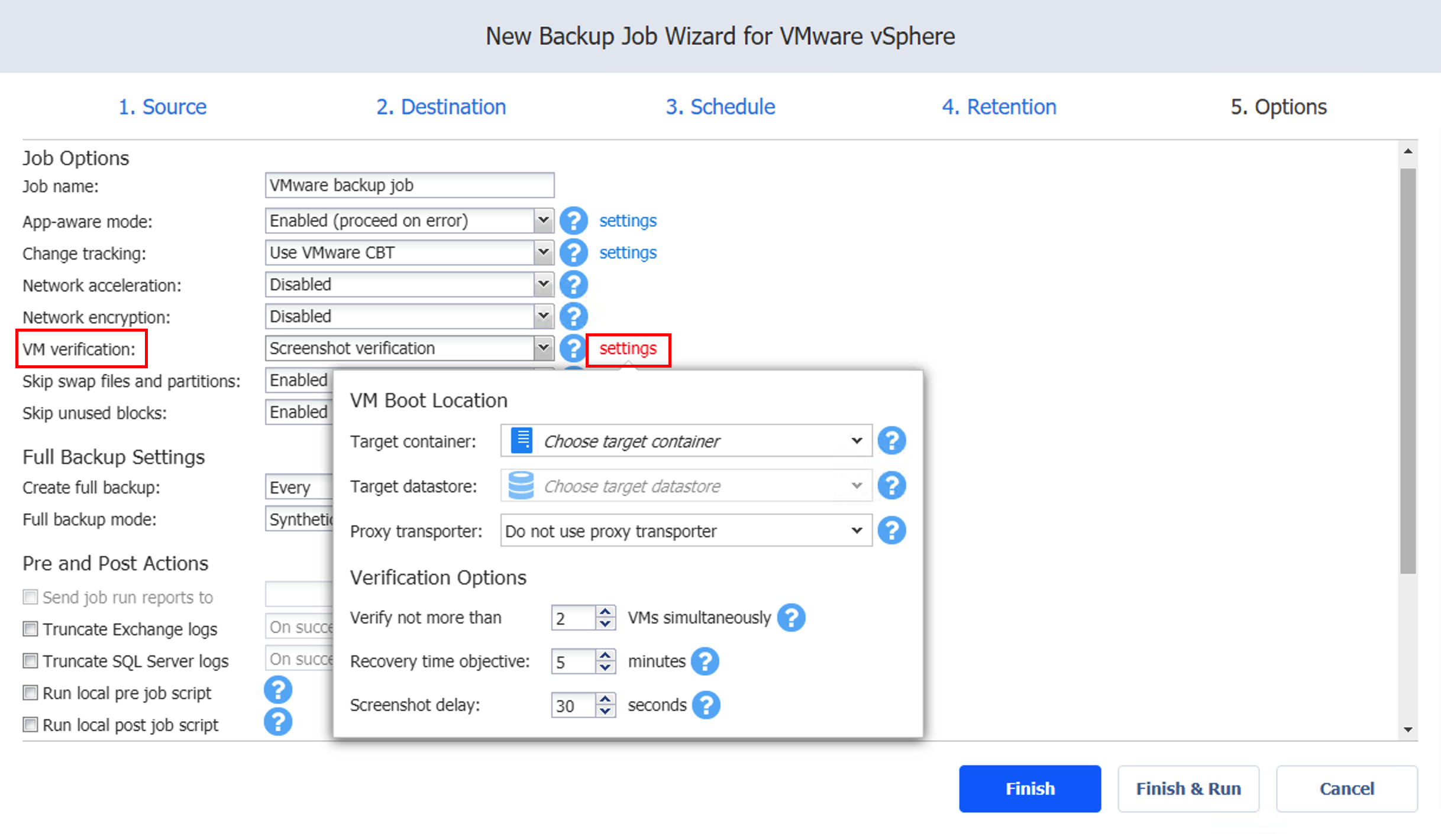Click scrollbar up arrow

1408,151
